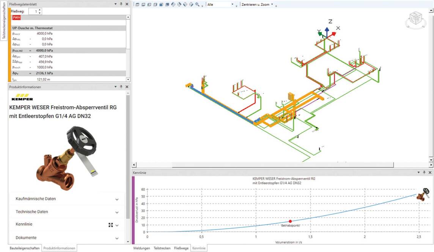This screenshot has height=252, width=434.
Task: Open the Teilstrecken tab
Action: (x=162, y=248)
